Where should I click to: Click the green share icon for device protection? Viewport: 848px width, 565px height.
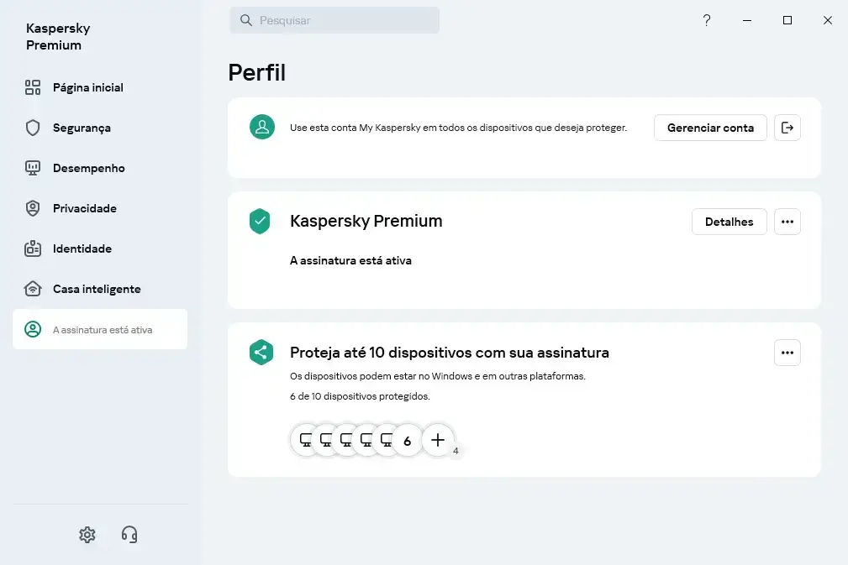[x=261, y=352]
